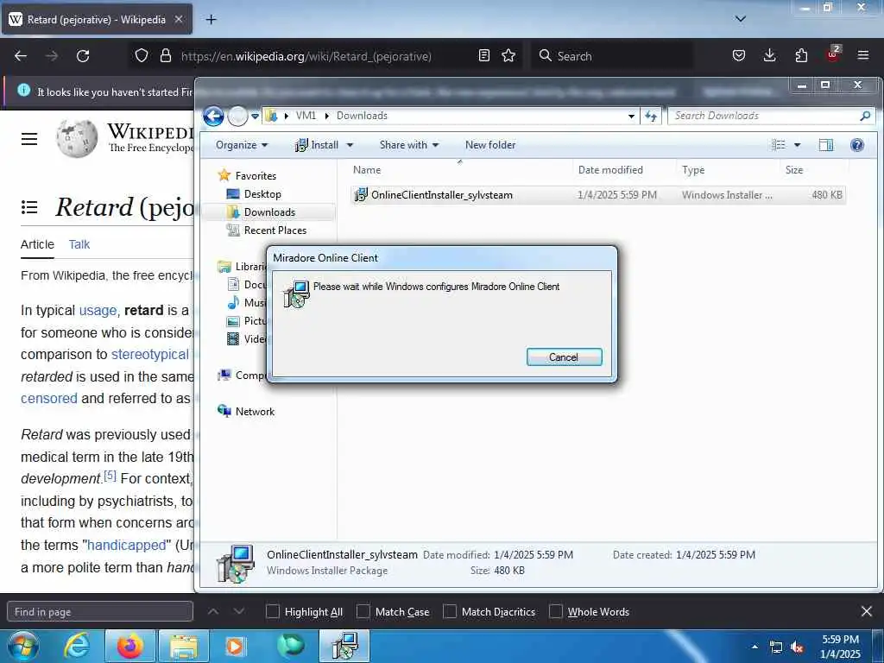Click the uBlock extension badge icon
The width and height of the screenshot is (884, 663).
(x=833, y=54)
